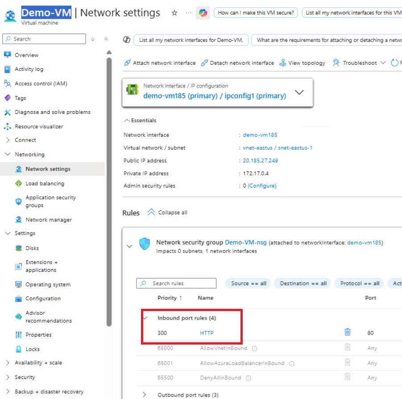The image size is (402, 399).
Task: Expand Availability + scale section
Action: (8, 362)
